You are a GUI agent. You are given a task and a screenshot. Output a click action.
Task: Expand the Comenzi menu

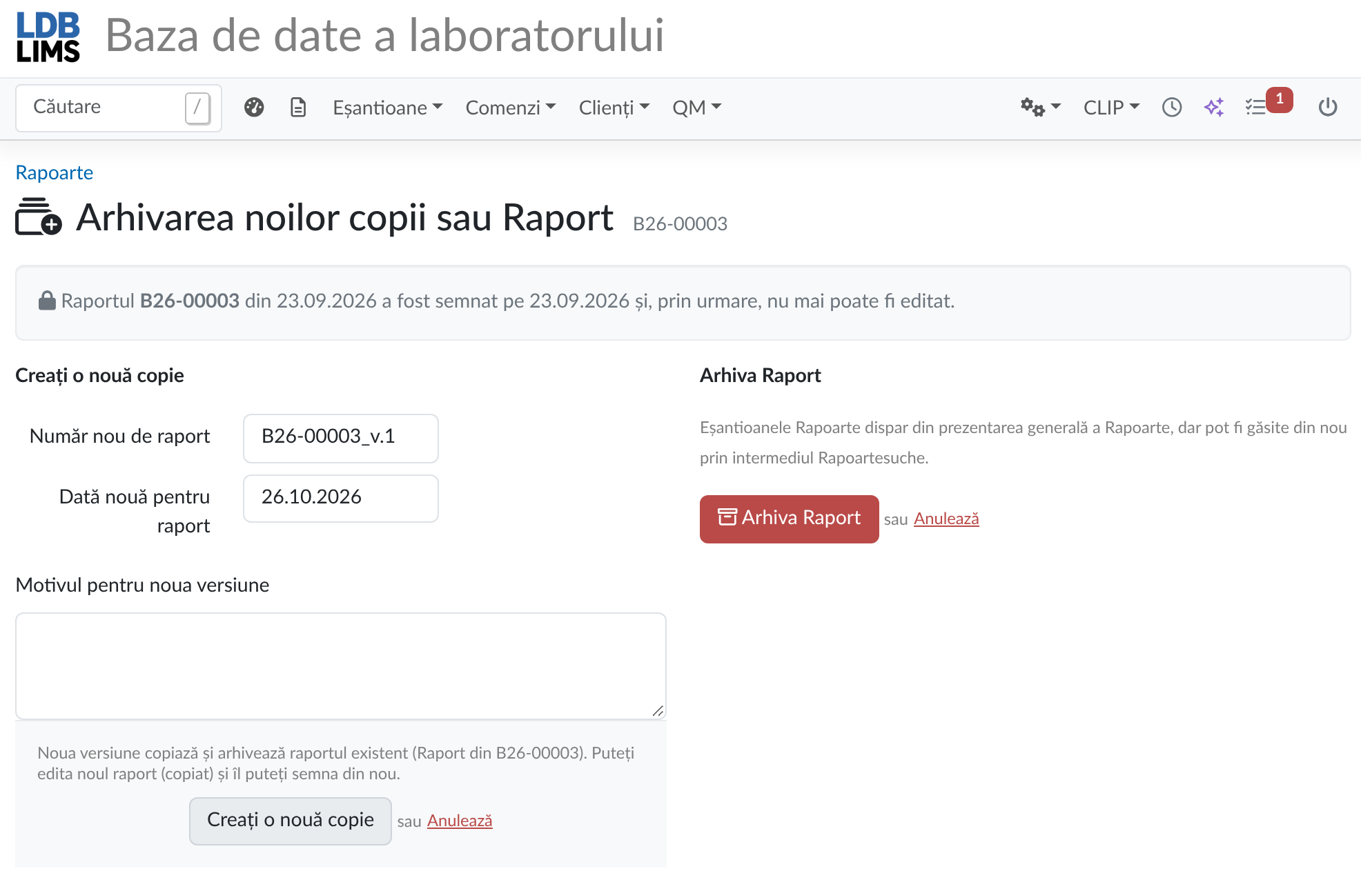(511, 108)
